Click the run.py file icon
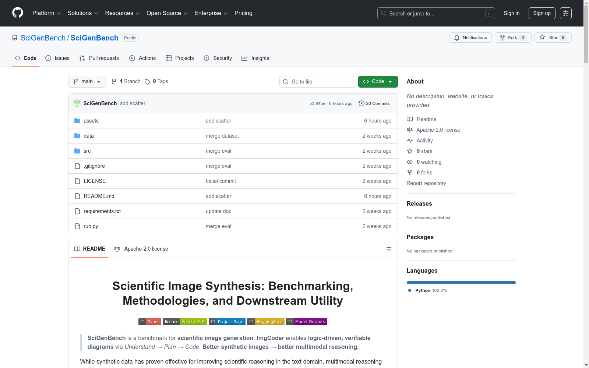This screenshot has width=589, height=368. pos(77,226)
